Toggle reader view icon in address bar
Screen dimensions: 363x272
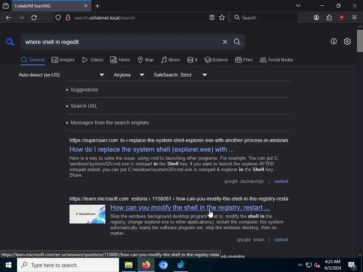(212, 18)
